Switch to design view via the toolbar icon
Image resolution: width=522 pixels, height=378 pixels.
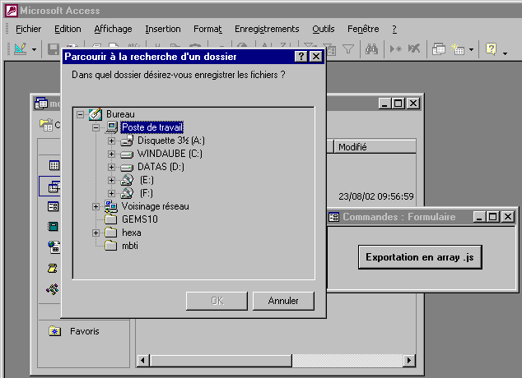[x=21, y=49]
